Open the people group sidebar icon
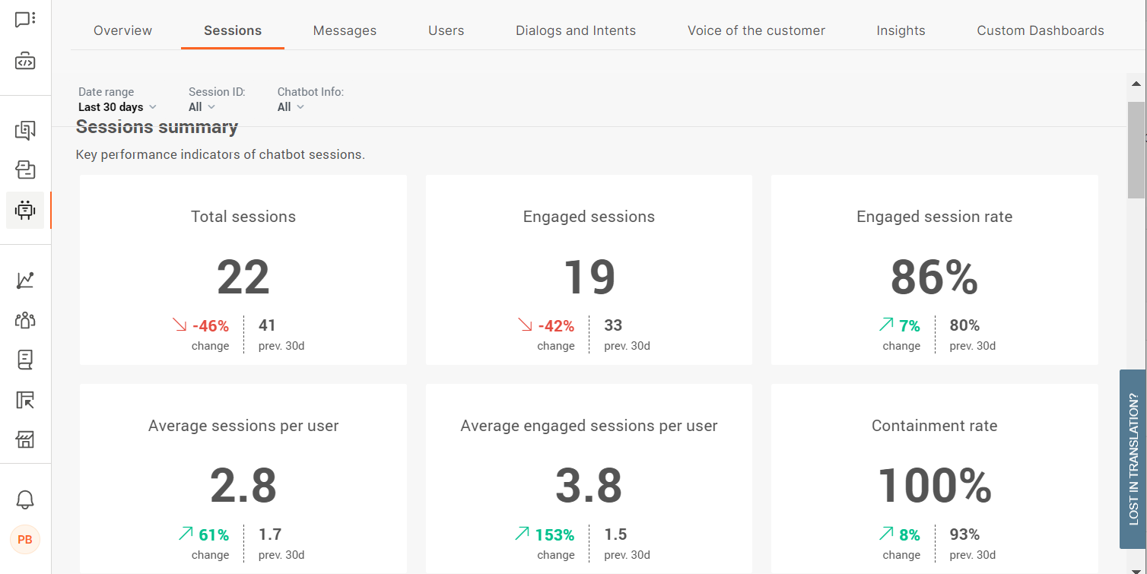Image resolution: width=1147 pixels, height=574 pixels. coord(25,320)
